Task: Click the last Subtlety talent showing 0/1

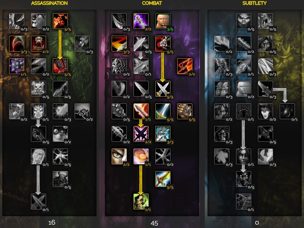Action: click(x=243, y=202)
